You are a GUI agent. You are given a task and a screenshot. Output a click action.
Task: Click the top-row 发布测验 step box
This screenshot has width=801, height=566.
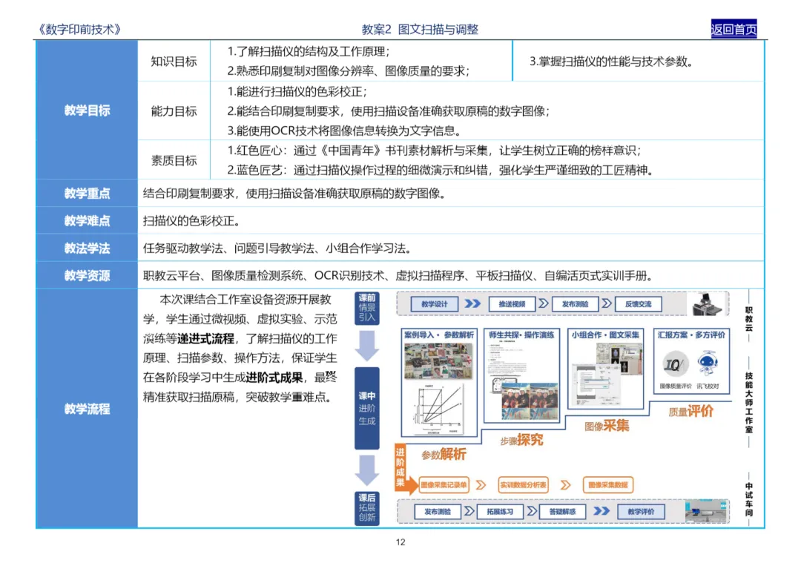tap(575, 304)
